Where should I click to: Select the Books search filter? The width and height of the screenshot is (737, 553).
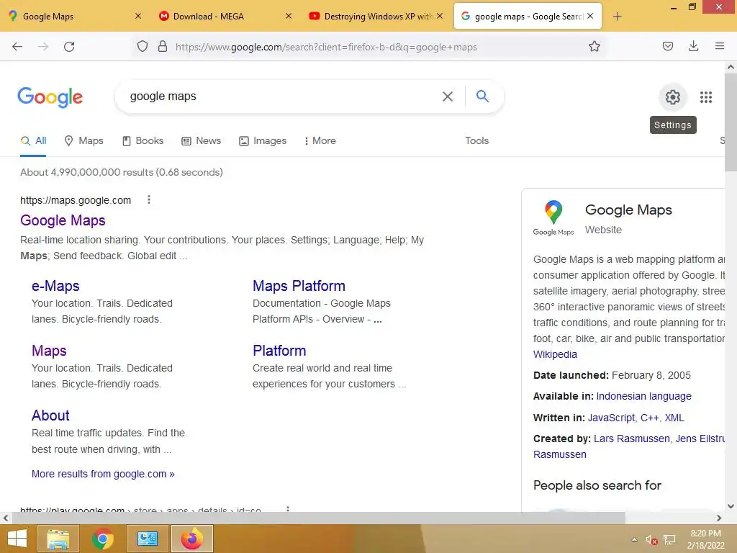(x=143, y=140)
